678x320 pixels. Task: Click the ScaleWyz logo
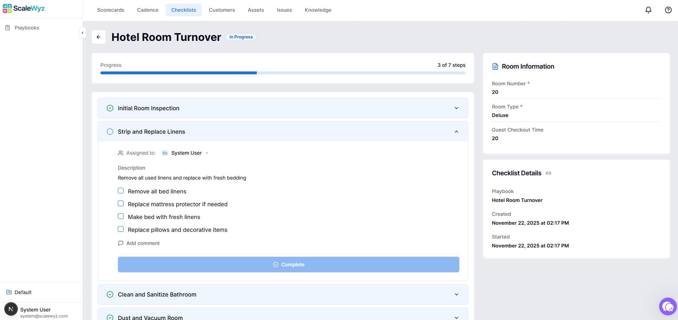point(24,8)
